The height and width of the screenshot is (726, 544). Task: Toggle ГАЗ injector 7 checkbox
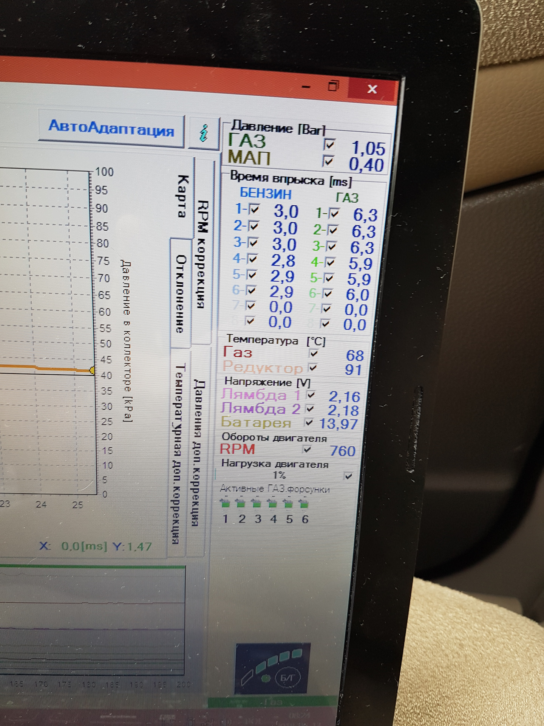[x=326, y=309]
